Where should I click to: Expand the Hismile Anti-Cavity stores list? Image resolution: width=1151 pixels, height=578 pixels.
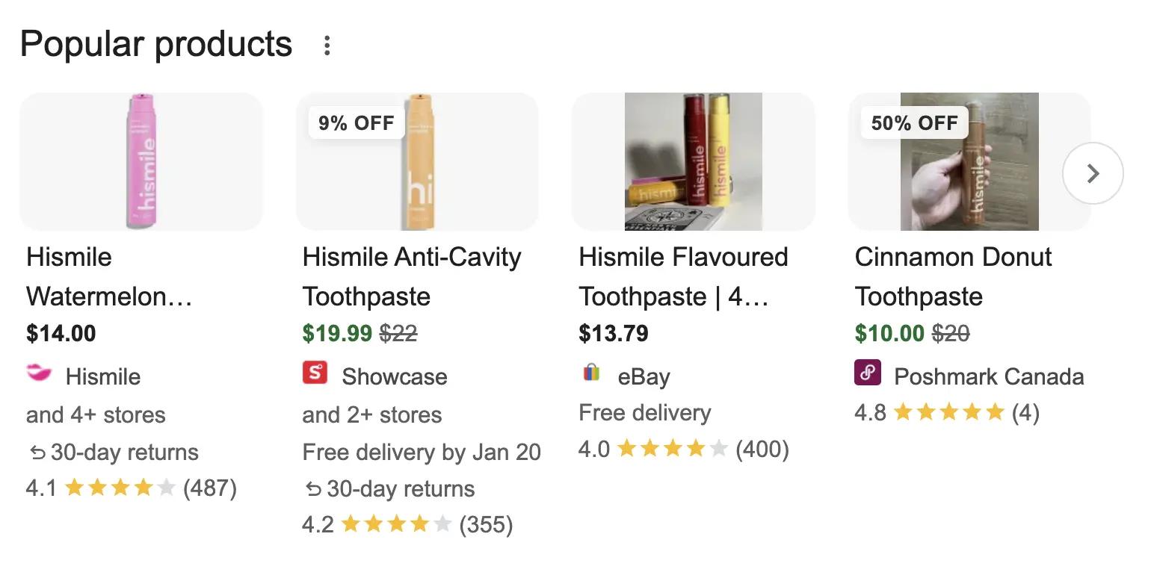coord(371,414)
